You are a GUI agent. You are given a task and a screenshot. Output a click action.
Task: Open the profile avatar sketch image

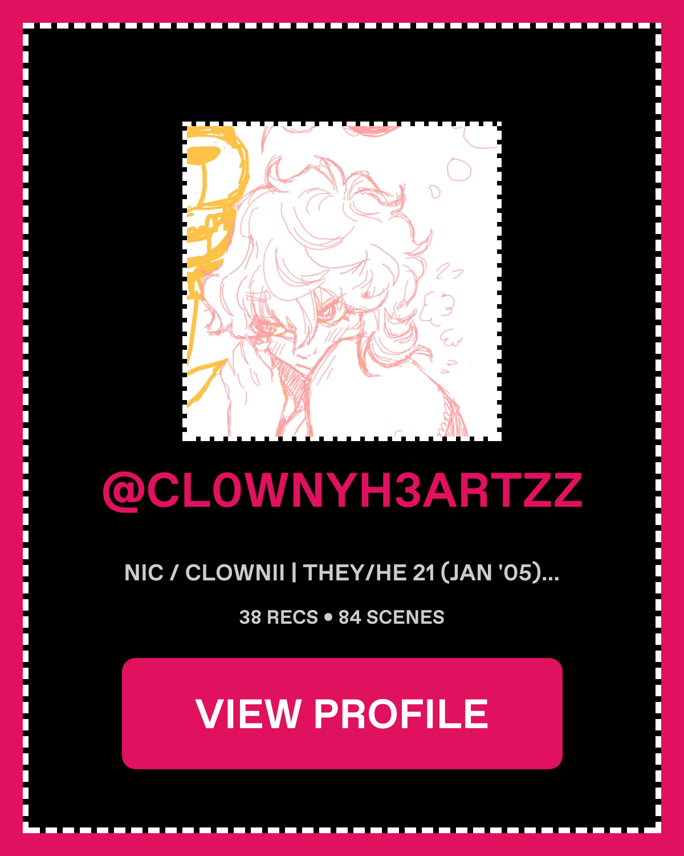point(342,281)
